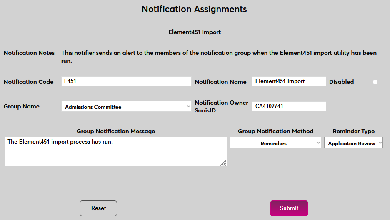This screenshot has height=220, width=390.
Task: Toggle the Disabled checkbox
Action: coord(375,82)
